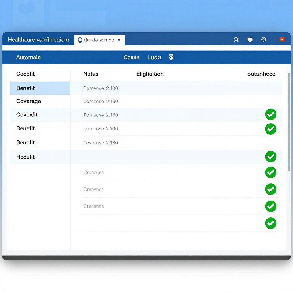Click the small white dot icon in title bar
293x293 pixels.
pyautogui.click(x=274, y=39)
